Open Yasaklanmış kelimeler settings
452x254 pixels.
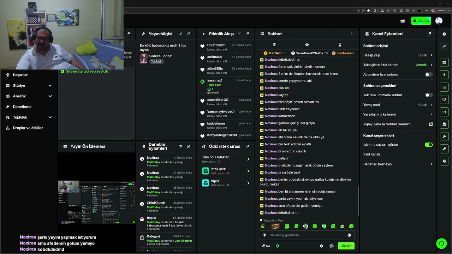pyautogui.click(x=398, y=114)
